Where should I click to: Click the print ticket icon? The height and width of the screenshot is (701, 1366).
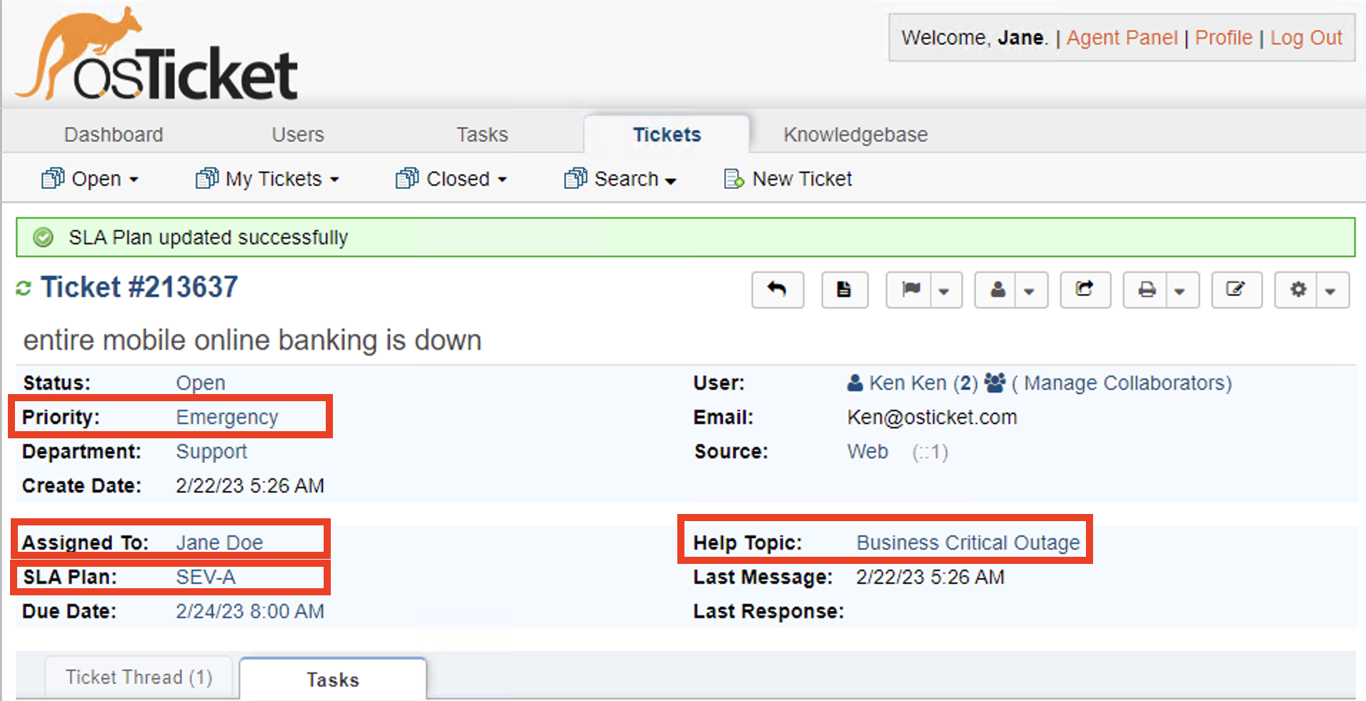(1147, 289)
